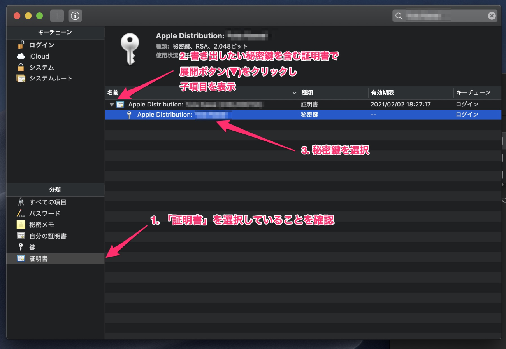The height and width of the screenshot is (349, 506).
Task: Click the pencil icon beside パスワード
Action: 21,213
